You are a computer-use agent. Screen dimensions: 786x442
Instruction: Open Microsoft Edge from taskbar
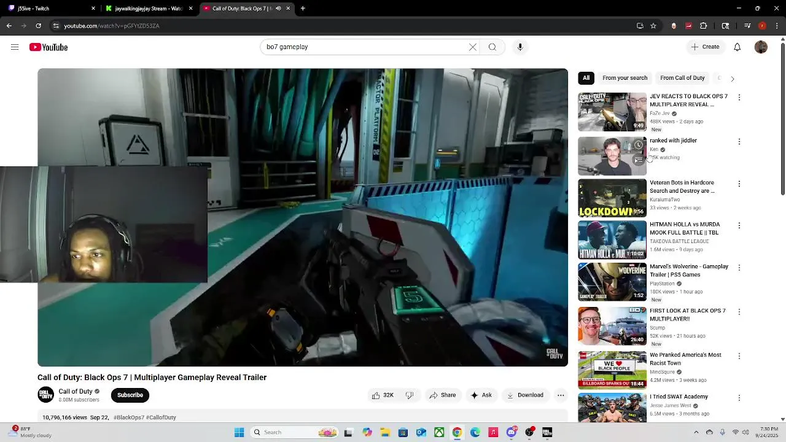point(475,432)
